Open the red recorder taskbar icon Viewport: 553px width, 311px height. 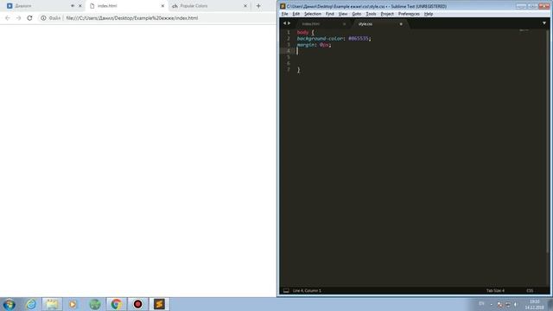coord(138,304)
